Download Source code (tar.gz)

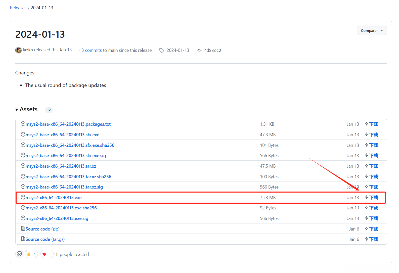click(45, 239)
